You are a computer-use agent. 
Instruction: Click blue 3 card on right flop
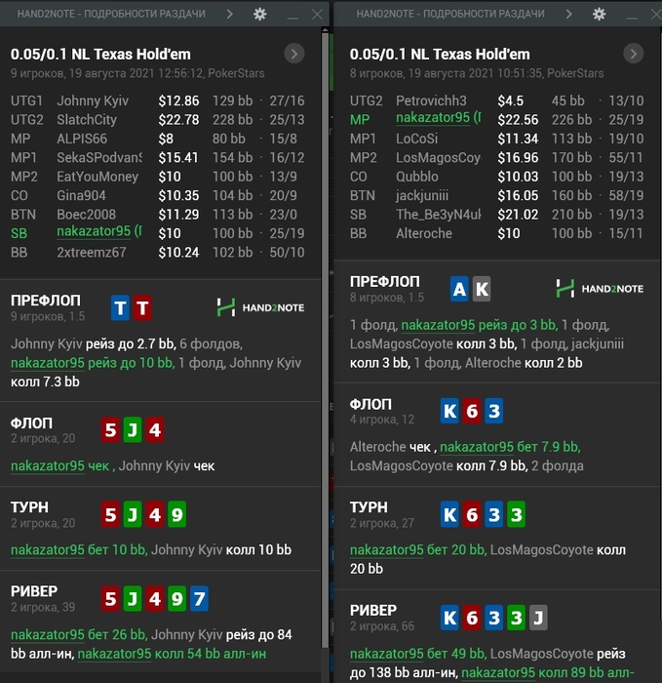tap(494, 411)
